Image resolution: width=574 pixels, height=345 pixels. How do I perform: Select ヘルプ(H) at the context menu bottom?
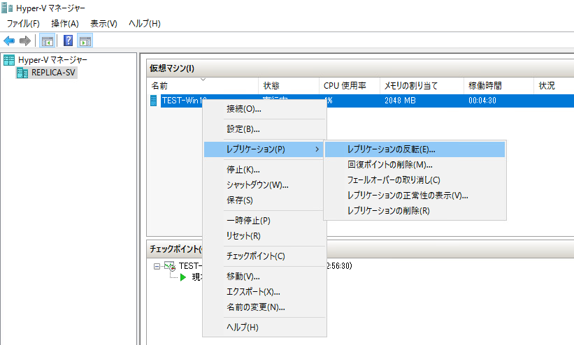(264, 328)
